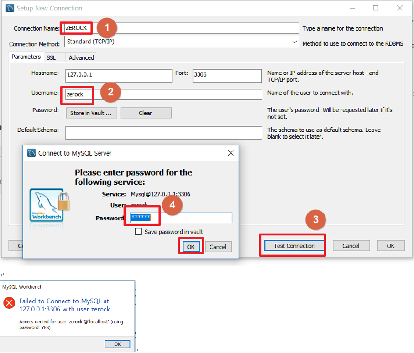The image size is (414, 353).
Task: Click Cancel in Connect to MySQL Server dialog
Action: [218, 247]
